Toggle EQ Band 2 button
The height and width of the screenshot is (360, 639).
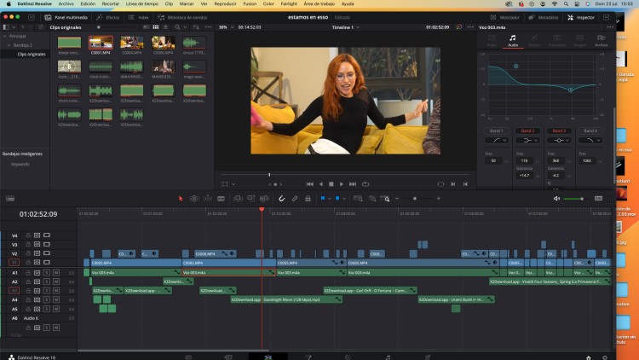coord(527,131)
